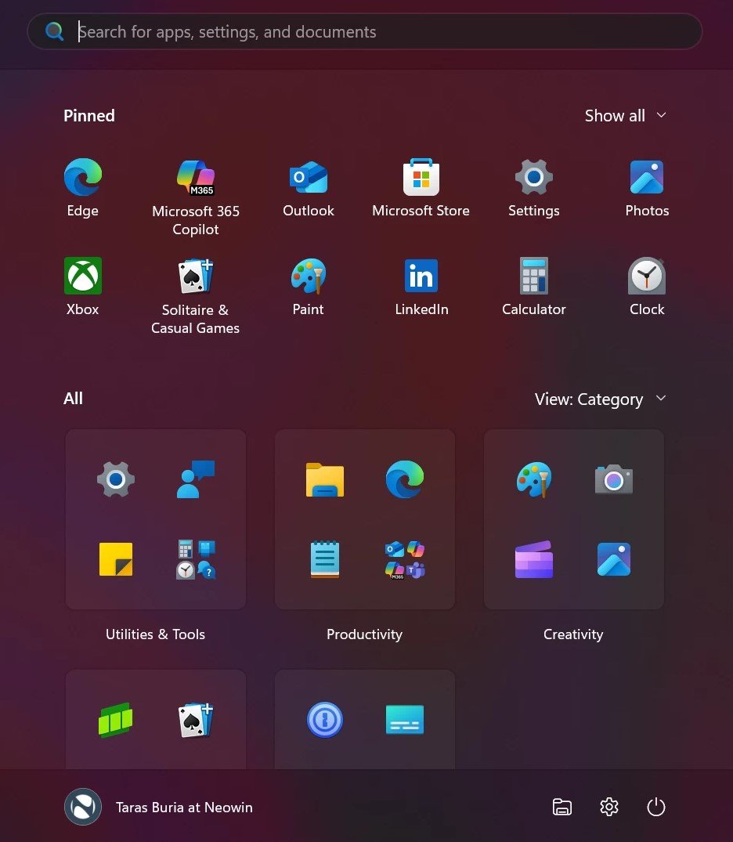Open the pinned Clock app
This screenshot has height=842, width=733.
647,286
